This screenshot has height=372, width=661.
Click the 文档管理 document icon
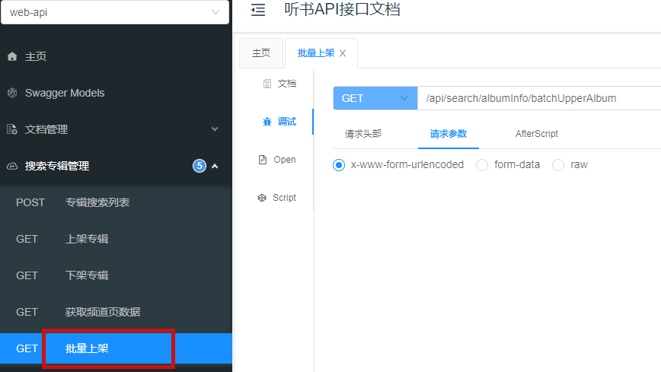point(12,129)
